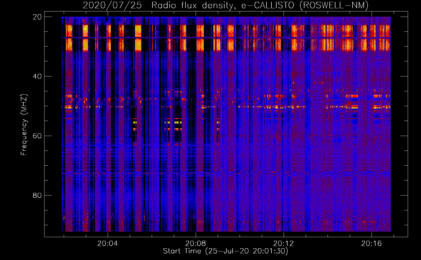Click the 80 MHz frequency tick label
This screenshot has width=421, height=260.
pos(37,196)
